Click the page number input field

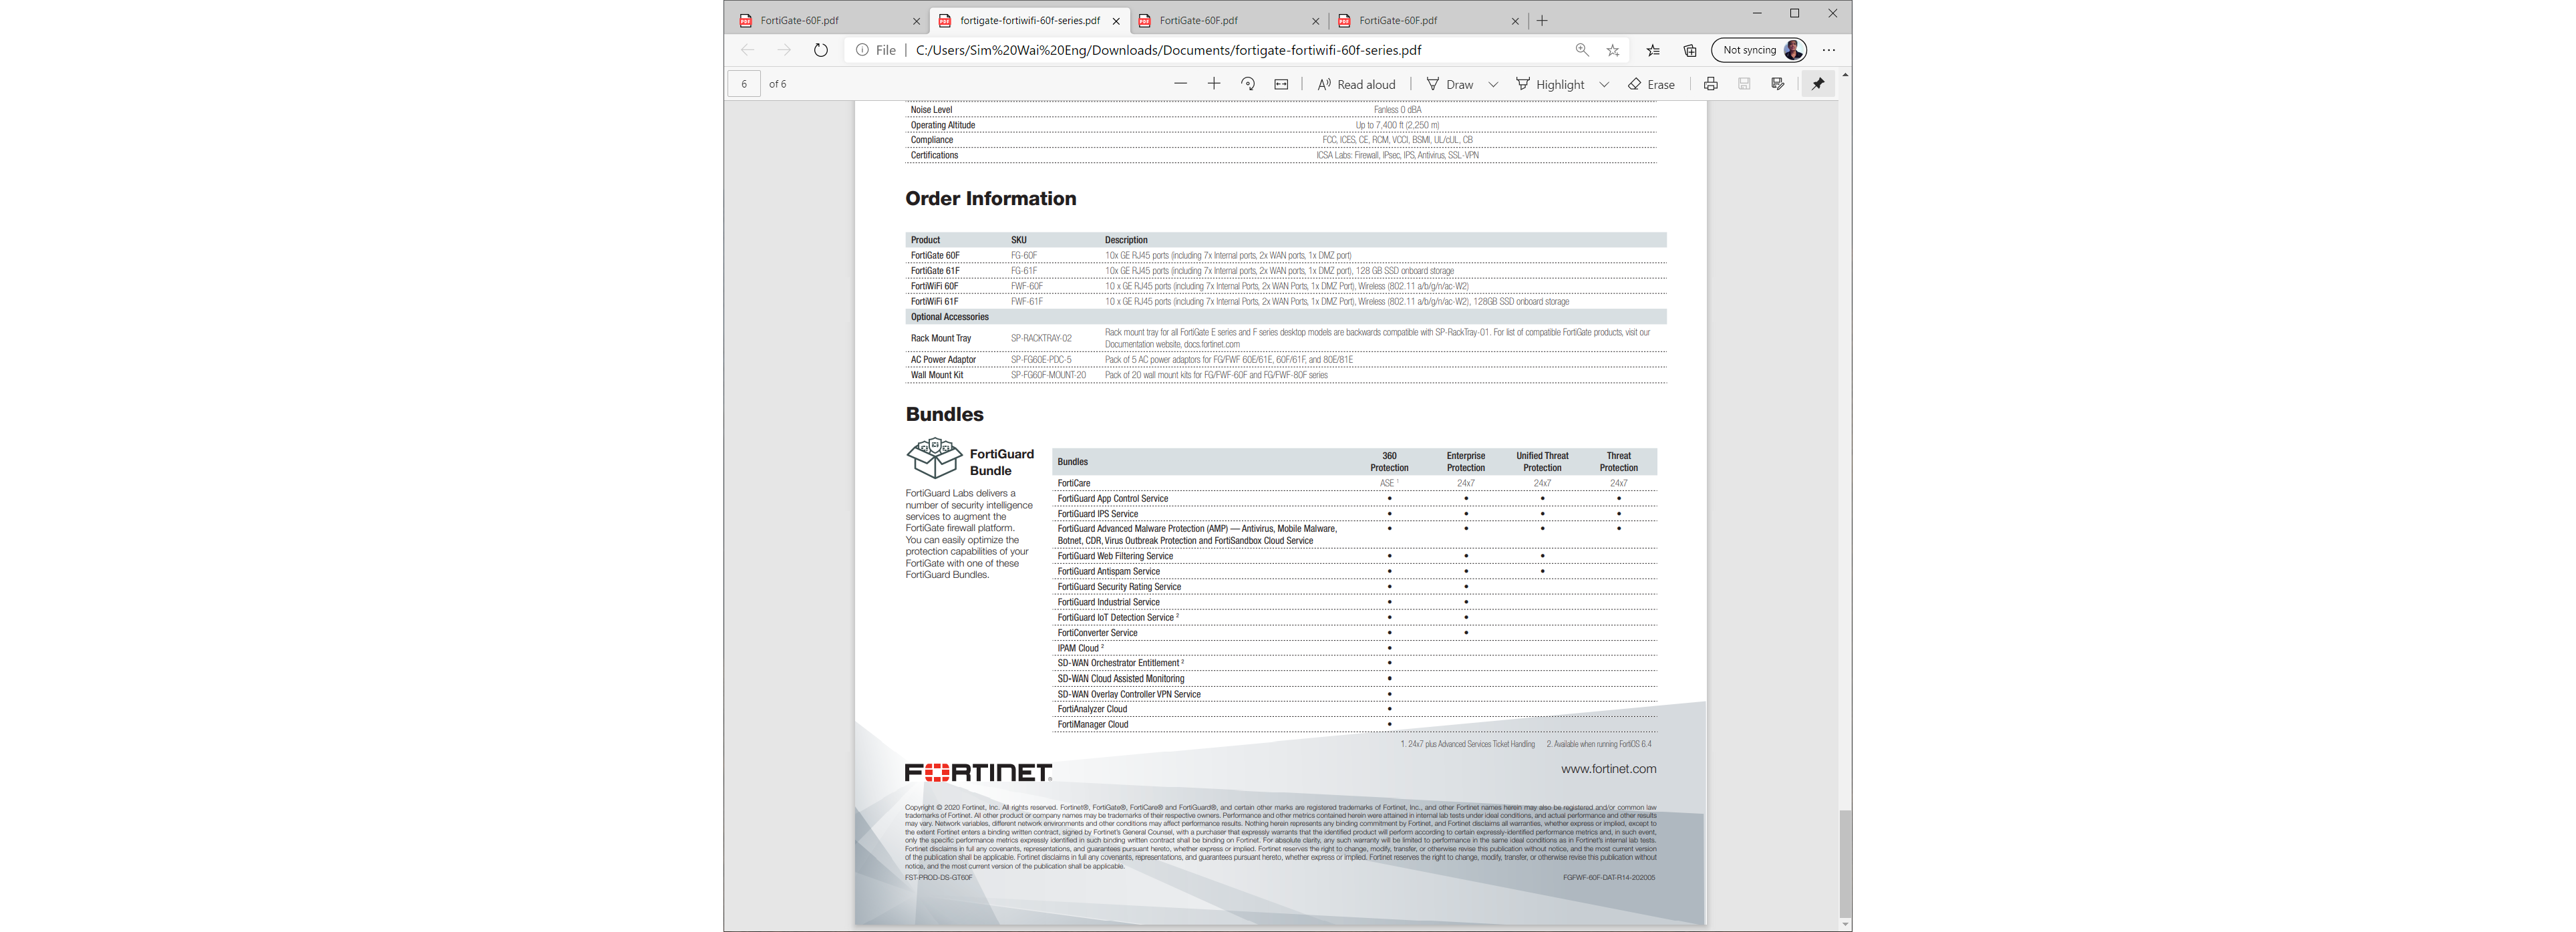click(744, 84)
